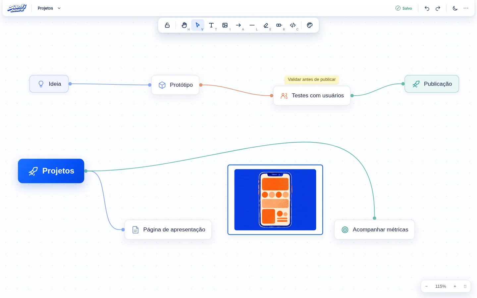Image resolution: width=477 pixels, height=298 pixels.
Task: Select the Arrow connector tool
Action: pyautogui.click(x=238, y=25)
